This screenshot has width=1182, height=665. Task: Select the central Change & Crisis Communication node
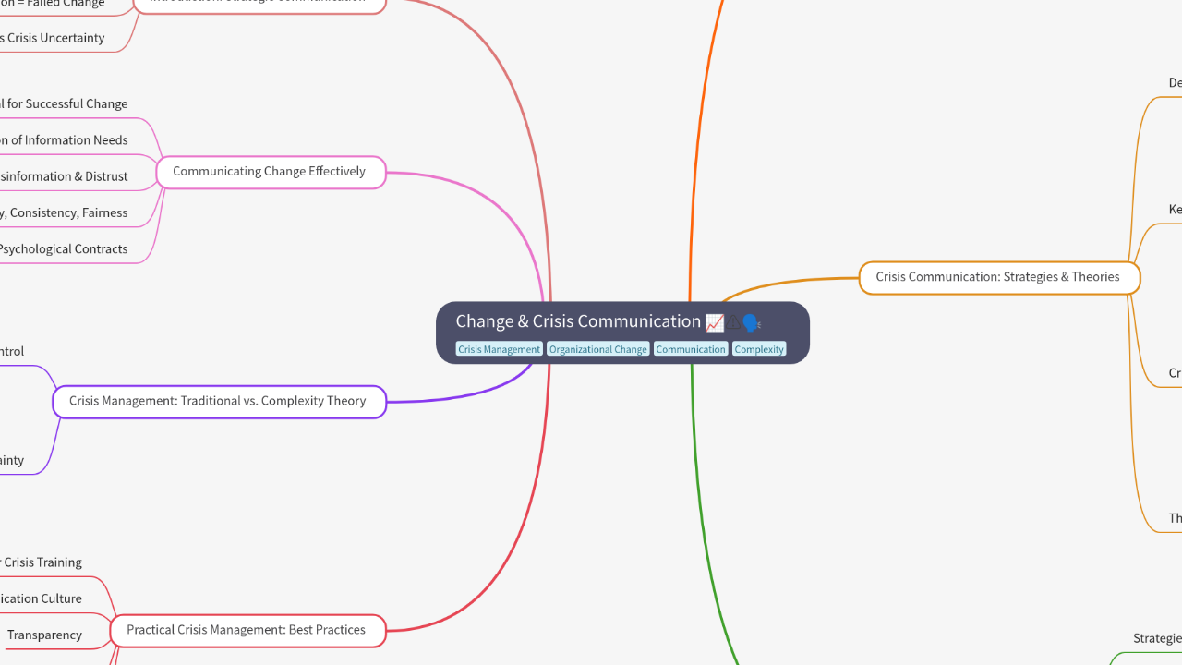(x=622, y=332)
